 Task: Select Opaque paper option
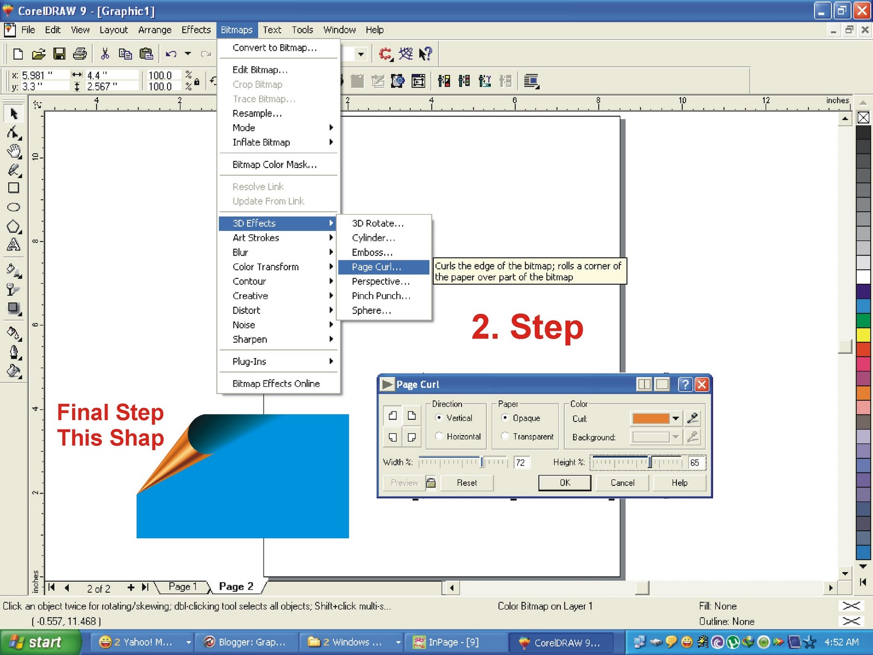505,418
